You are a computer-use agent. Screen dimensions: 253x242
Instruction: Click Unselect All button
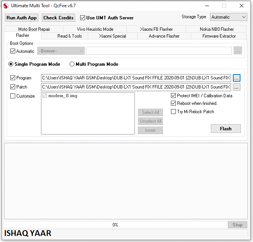pos(150,121)
